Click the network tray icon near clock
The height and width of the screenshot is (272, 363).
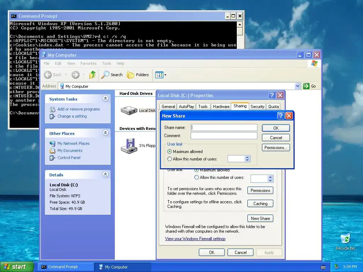[337, 267]
